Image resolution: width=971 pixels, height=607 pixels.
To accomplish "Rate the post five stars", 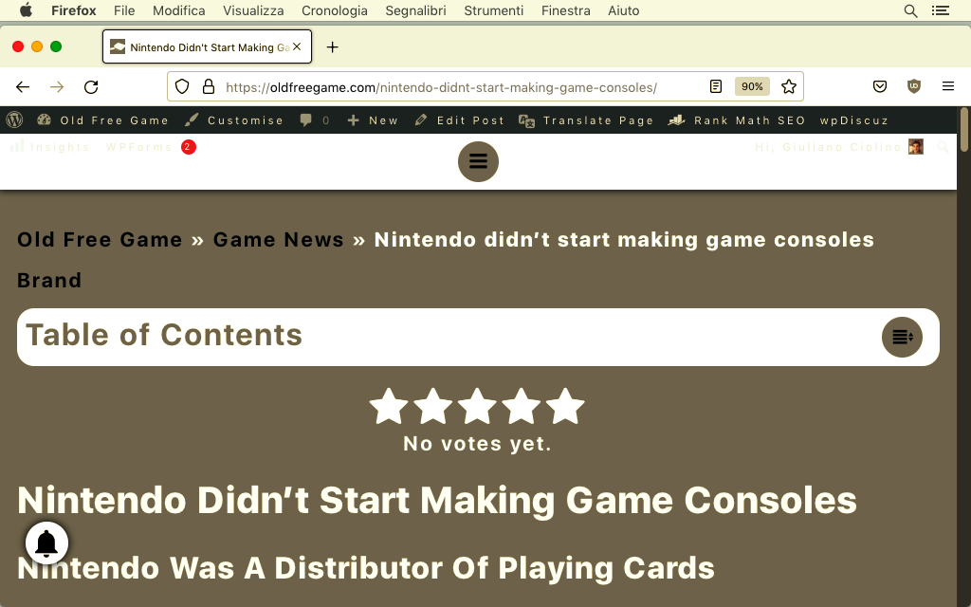I will [565, 406].
